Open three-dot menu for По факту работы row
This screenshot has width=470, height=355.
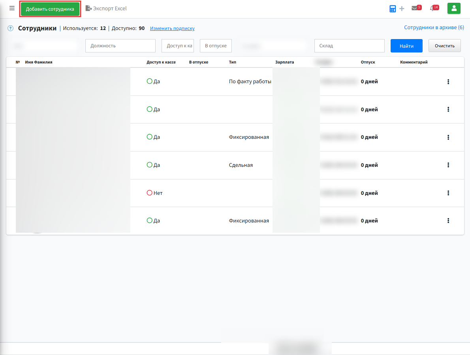(448, 81)
